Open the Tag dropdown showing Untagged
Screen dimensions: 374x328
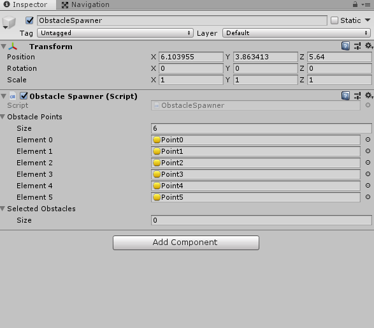(x=115, y=33)
